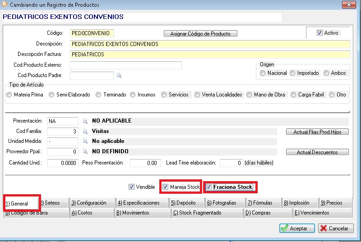Open the Cod Familia lookup magnifier
The image size is (361, 242).
point(85,132)
